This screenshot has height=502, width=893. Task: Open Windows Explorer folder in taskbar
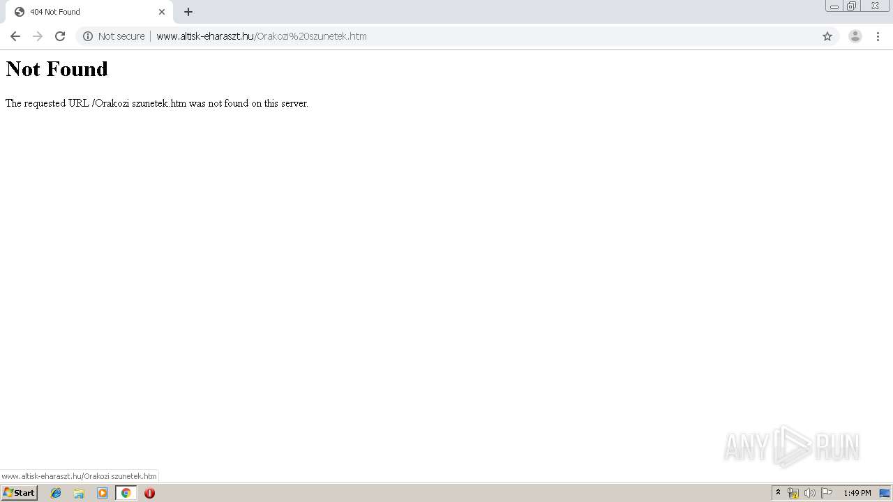point(79,493)
